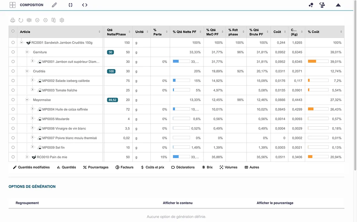
Task: Click blue % Qté Nette bar for MP0001
Action: coord(181,61)
